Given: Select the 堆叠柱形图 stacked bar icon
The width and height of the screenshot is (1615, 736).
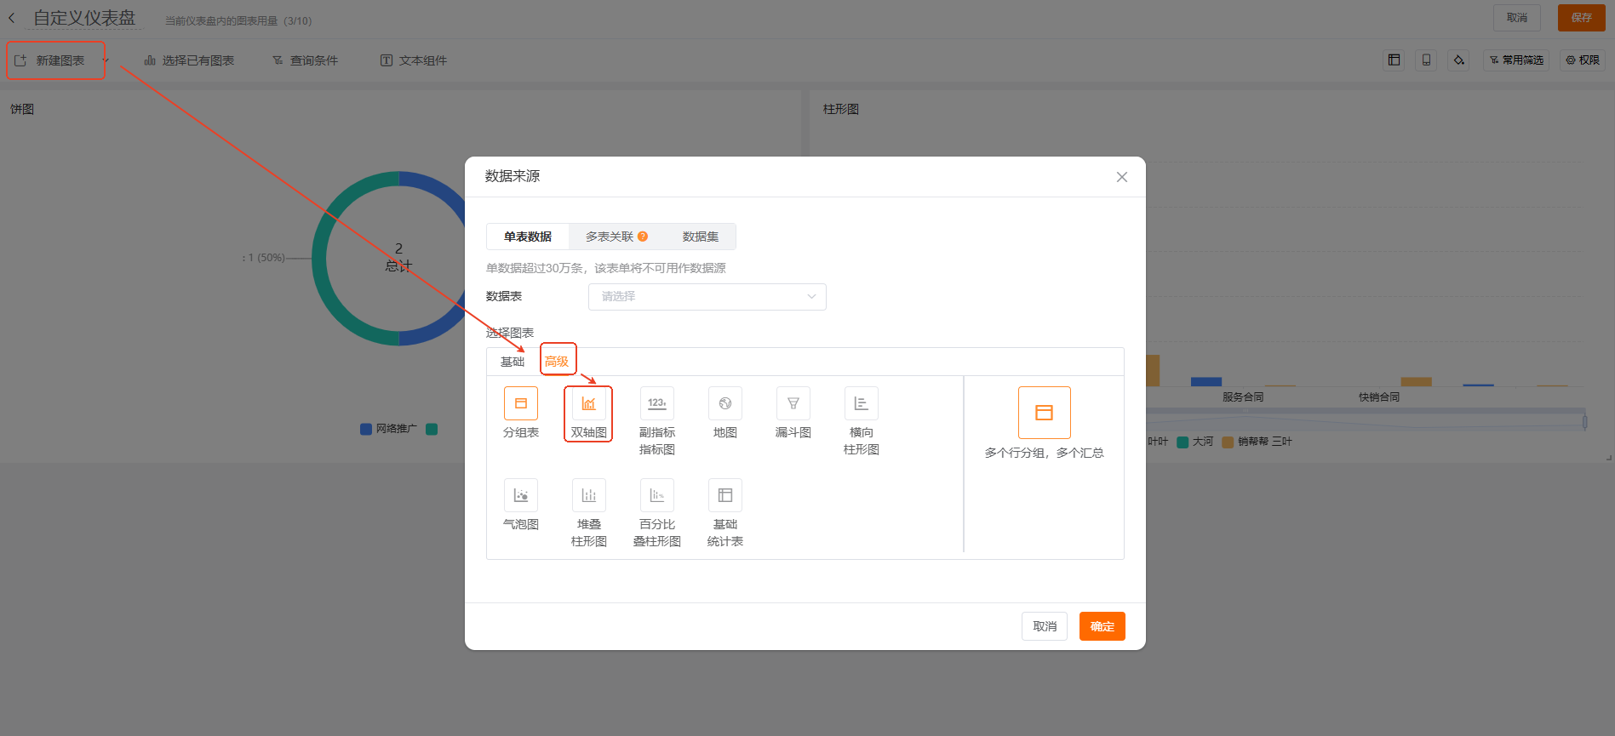Looking at the screenshot, I should tap(588, 495).
